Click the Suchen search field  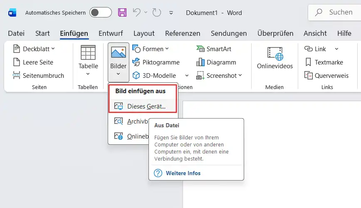coord(334,12)
